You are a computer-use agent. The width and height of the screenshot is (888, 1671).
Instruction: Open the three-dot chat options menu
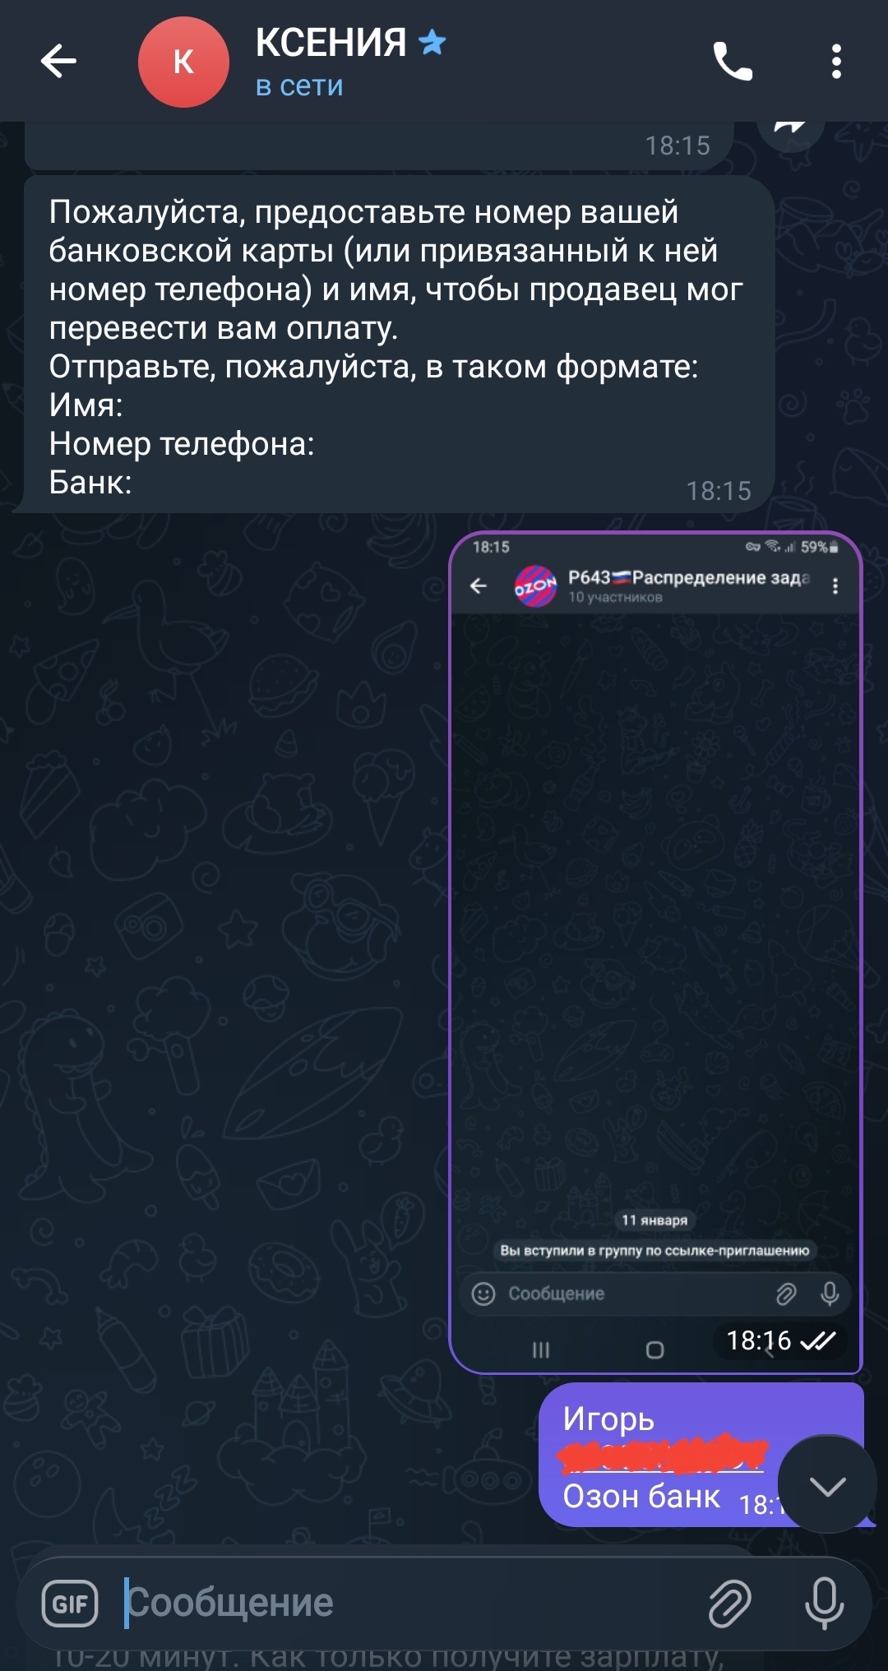coord(836,62)
